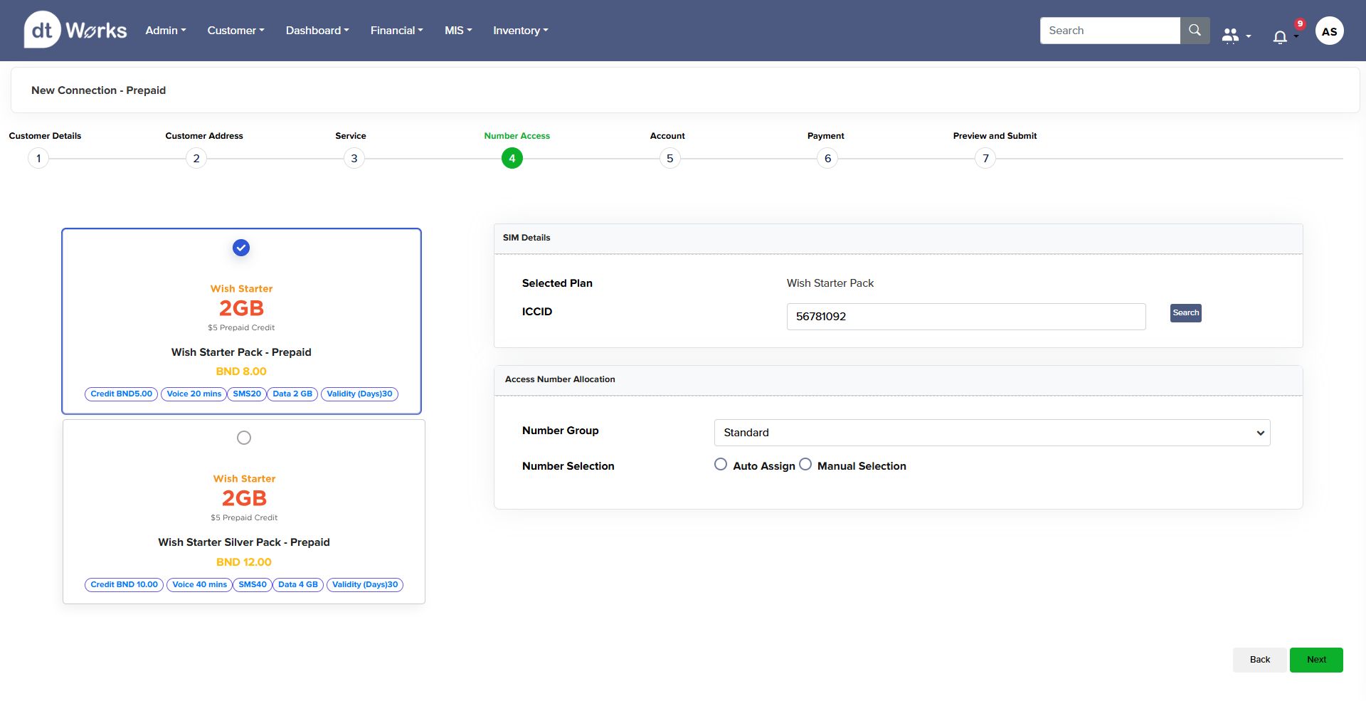The image size is (1366, 701).
Task: Click step 1 Customer Details circle
Action: (38, 158)
